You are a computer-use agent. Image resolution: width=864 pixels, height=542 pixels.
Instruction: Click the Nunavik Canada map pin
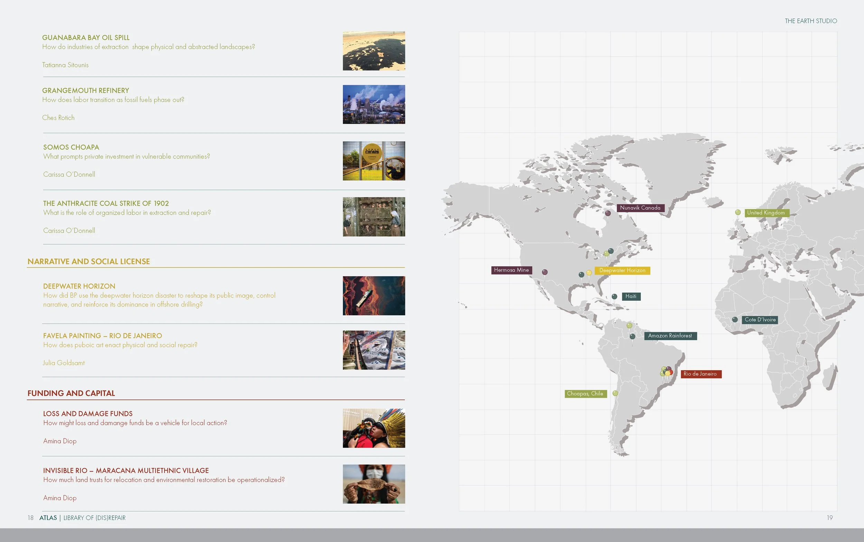pos(608,213)
